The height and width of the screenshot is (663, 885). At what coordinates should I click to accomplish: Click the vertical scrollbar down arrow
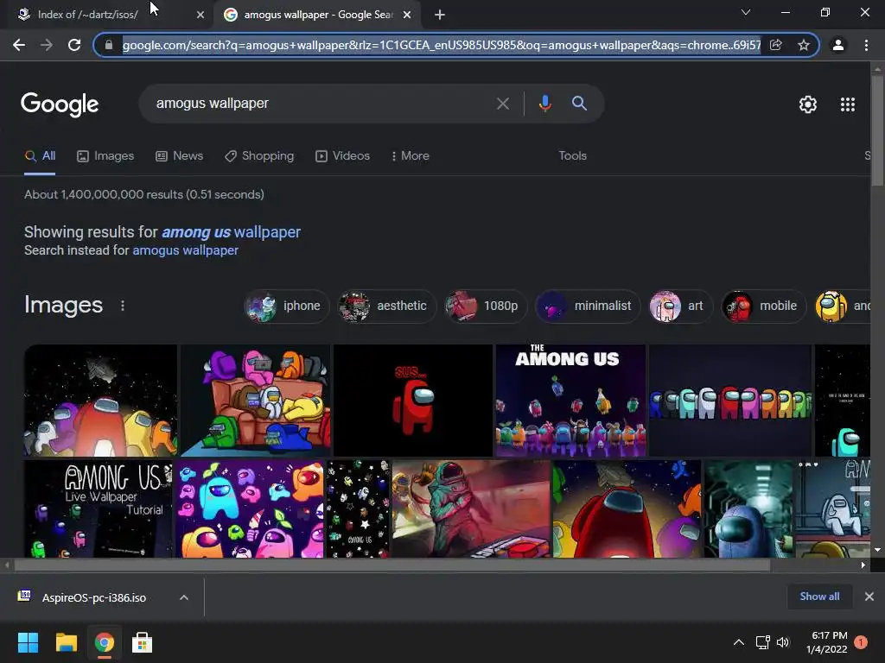tap(877, 549)
